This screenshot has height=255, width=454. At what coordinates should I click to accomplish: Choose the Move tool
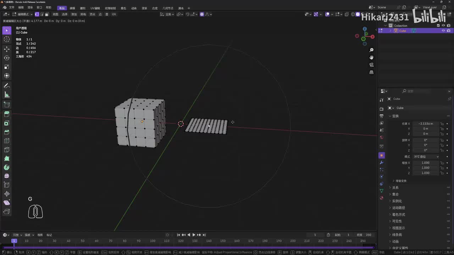click(7, 49)
